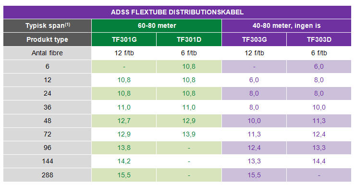Select the Produkt type header cell
The width and height of the screenshot is (355, 186).
pyautogui.click(x=48, y=39)
